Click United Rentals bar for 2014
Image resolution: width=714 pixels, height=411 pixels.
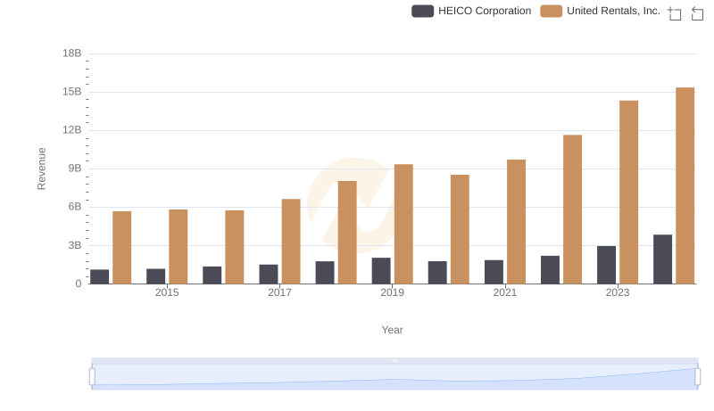point(122,247)
